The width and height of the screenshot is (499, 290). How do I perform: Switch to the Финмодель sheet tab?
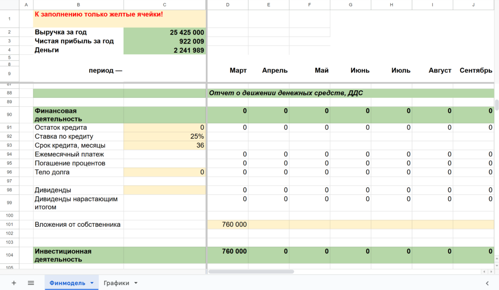click(x=68, y=283)
